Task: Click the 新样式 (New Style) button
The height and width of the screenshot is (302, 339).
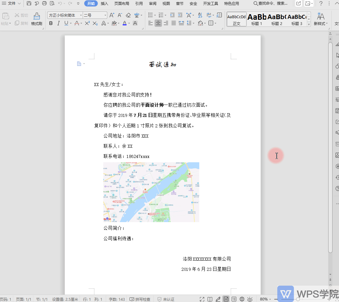Action: [x=320, y=19]
